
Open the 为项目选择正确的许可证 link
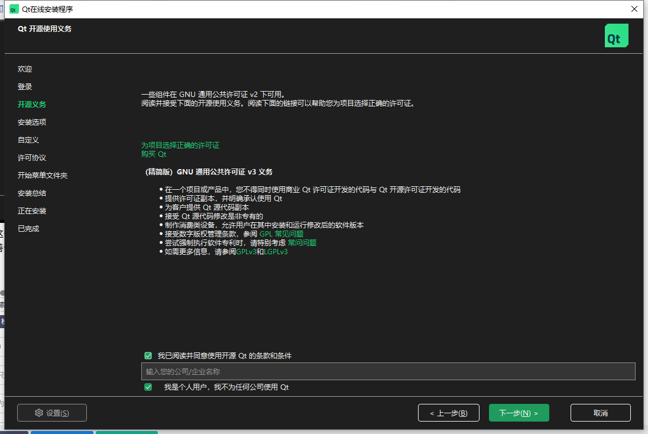click(x=180, y=145)
